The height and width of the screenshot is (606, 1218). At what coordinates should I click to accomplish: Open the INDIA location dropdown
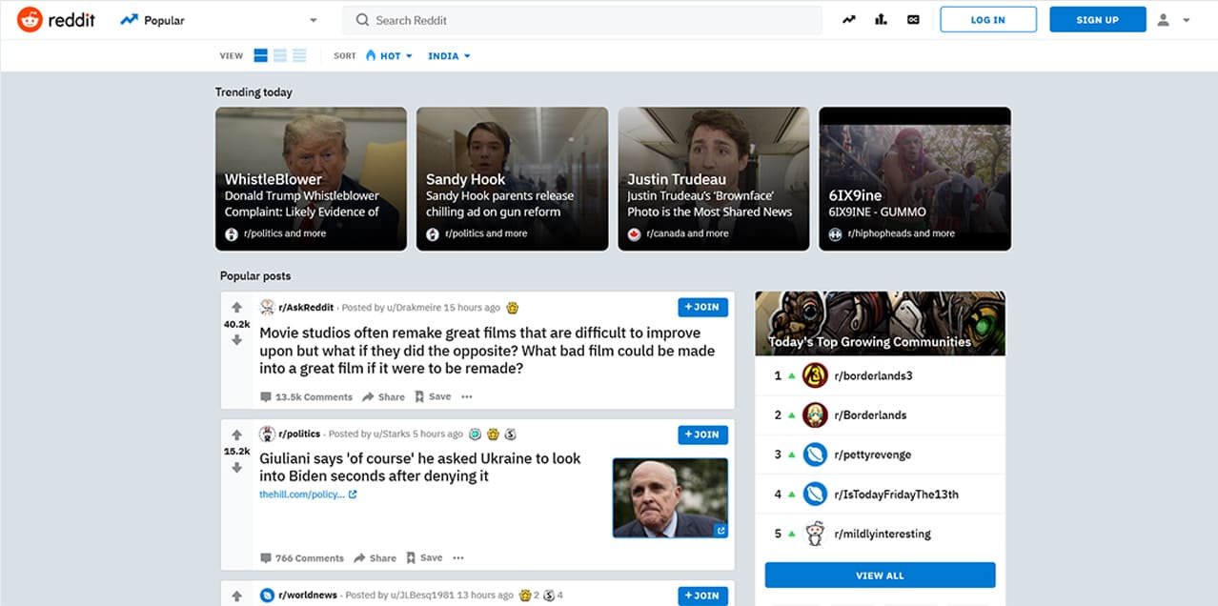tap(449, 56)
